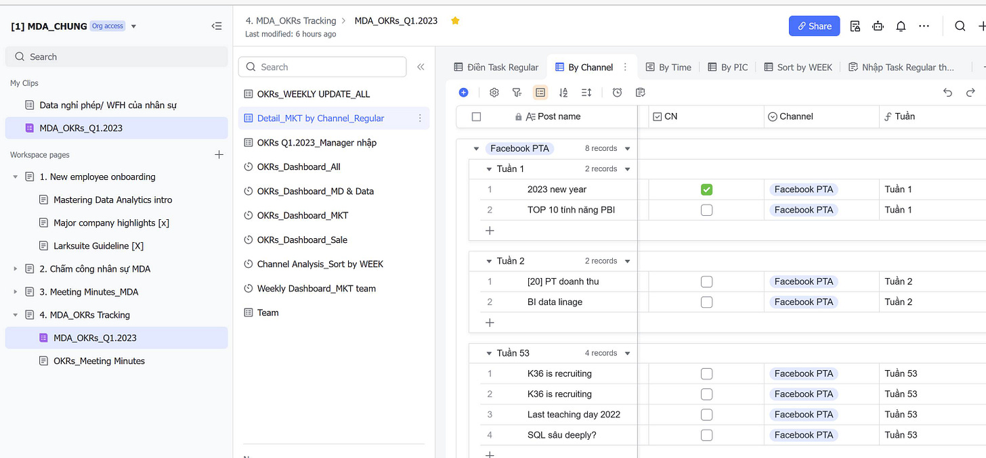Open 4. MDA_OKRs Tracking breadcrumb link
The image size is (986, 458).
tap(291, 20)
